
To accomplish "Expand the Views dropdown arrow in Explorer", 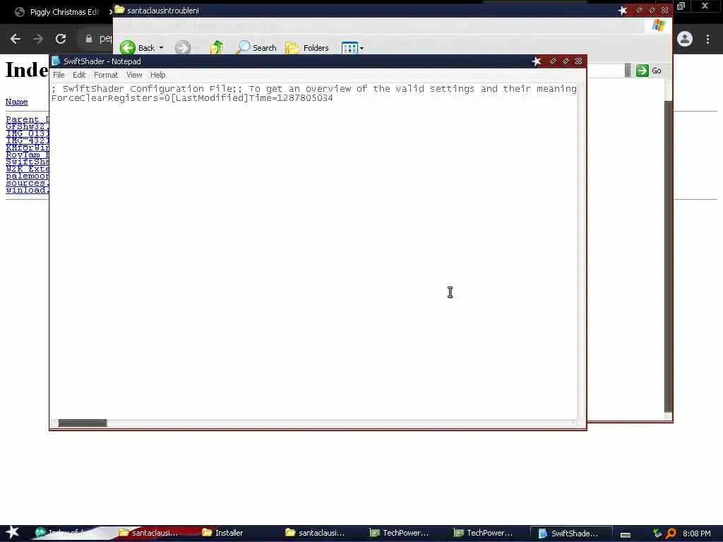I will (x=362, y=48).
